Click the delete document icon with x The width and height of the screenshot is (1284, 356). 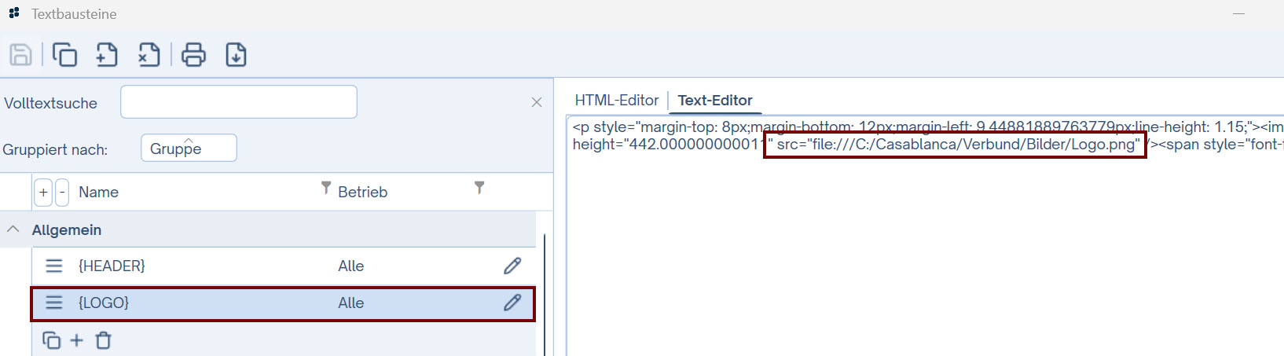pyautogui.click(x=149, y=55)
